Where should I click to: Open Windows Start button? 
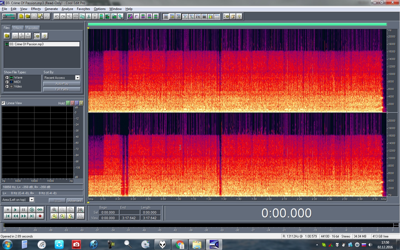(7, 245)
